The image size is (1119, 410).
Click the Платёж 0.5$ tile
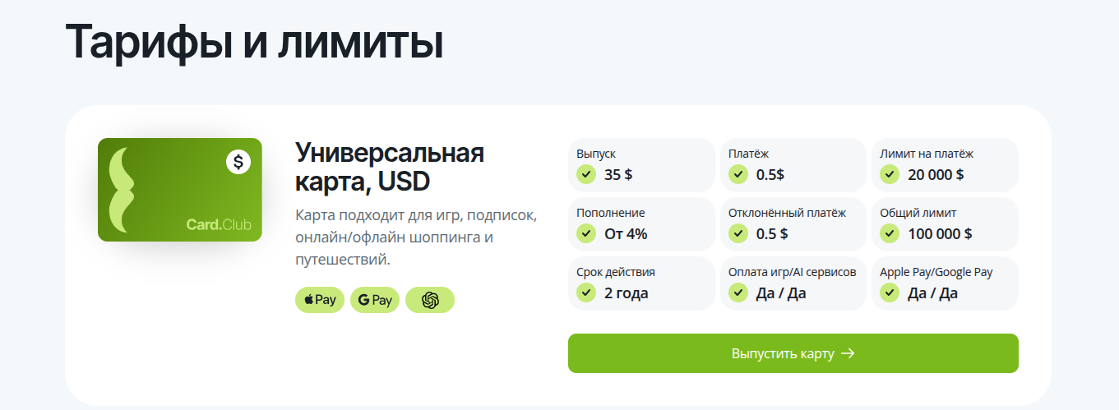pos(793,165)
